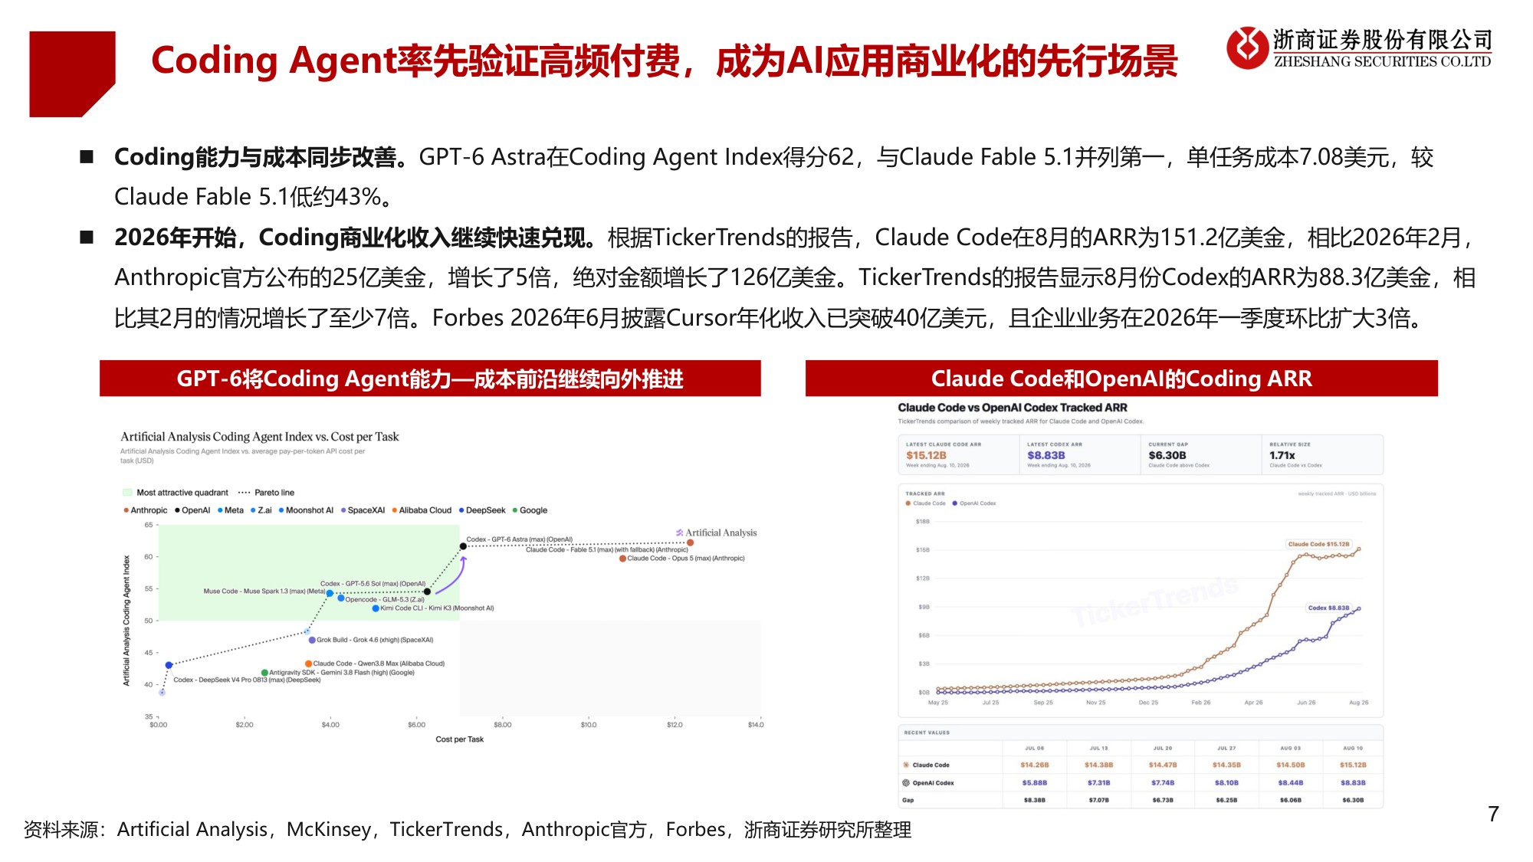
Task: Click the Latest Codex ARR $8.83B card
Action: click(x=1080, y=454)
